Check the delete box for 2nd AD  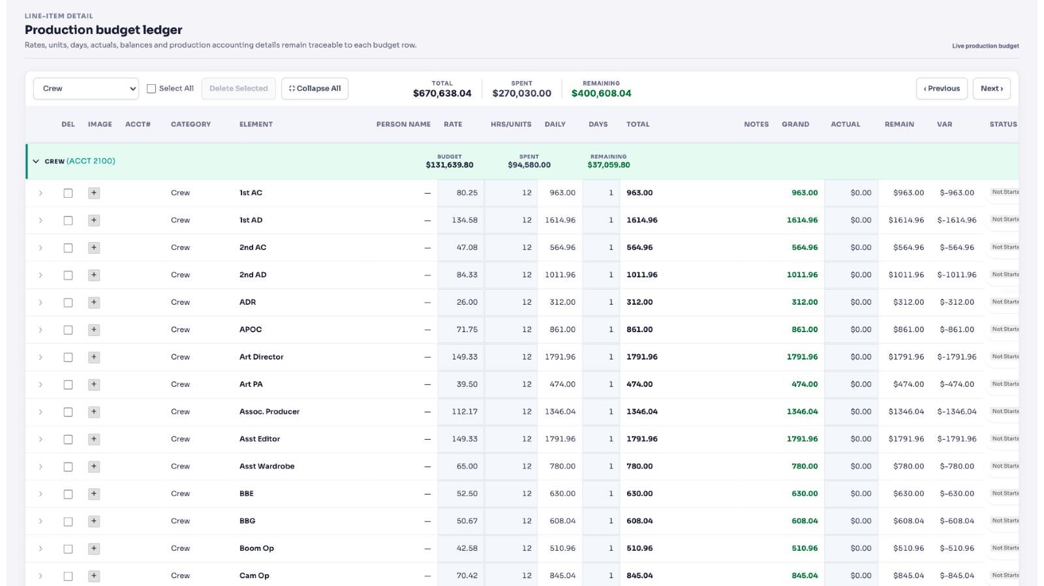coord(68,275)
